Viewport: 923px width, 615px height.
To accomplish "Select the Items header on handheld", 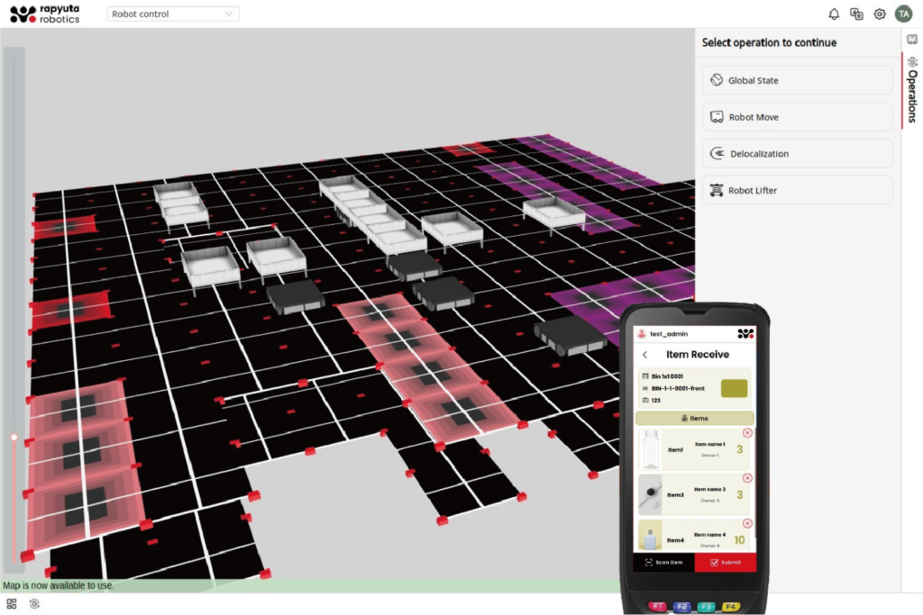I will pyautogui.click(x=695, y=418).
